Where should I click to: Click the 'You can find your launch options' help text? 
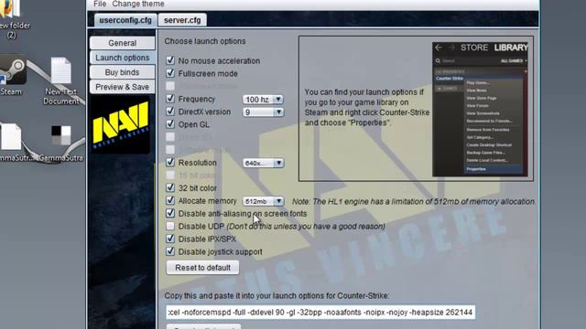[x=366, y=107]
